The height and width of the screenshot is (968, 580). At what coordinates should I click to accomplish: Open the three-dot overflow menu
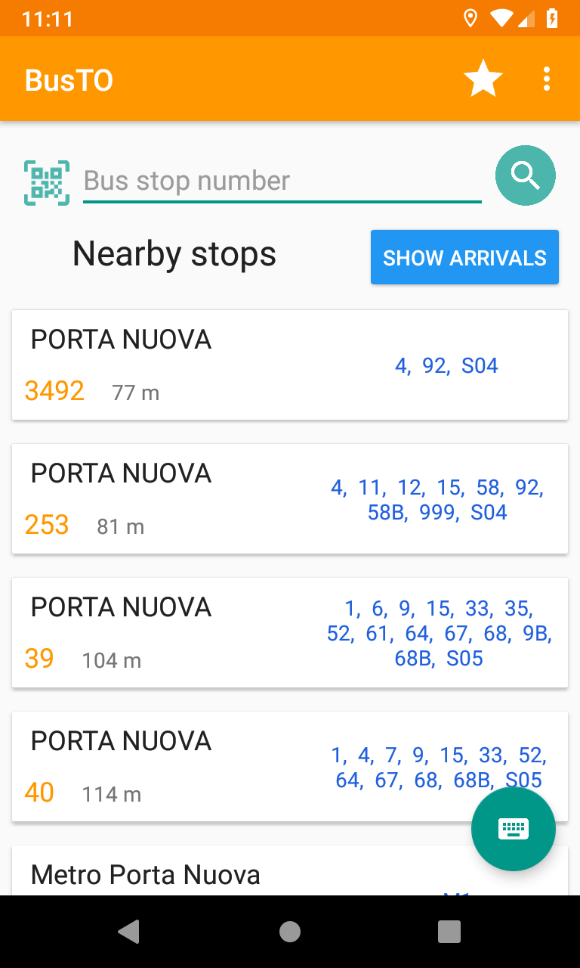click(x=547, y=79)
